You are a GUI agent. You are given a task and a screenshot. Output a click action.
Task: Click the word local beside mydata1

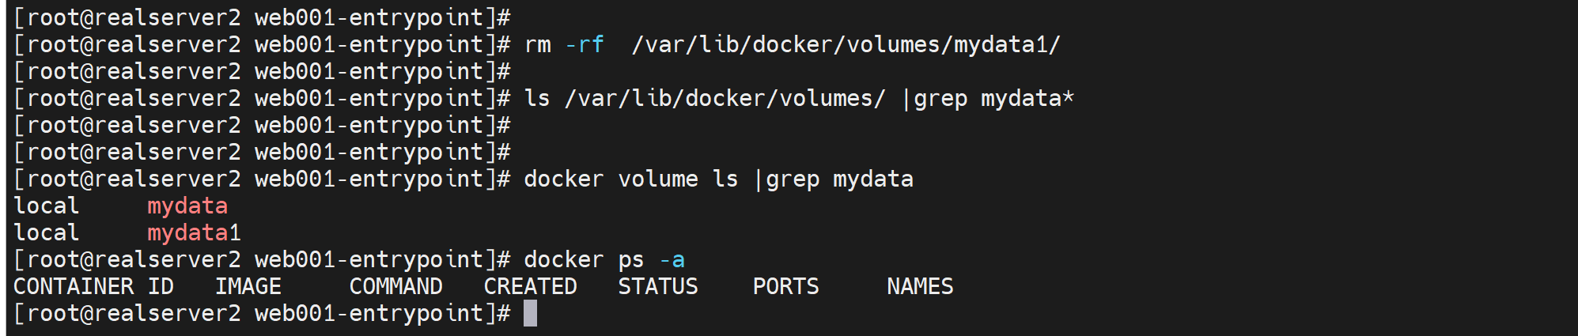47,232
